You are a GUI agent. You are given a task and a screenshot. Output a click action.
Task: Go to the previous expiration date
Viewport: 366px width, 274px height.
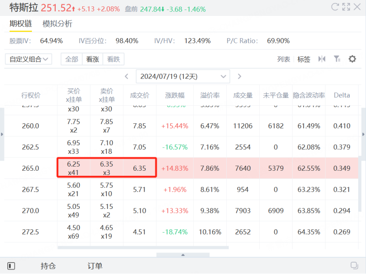[x=126, y=76]
